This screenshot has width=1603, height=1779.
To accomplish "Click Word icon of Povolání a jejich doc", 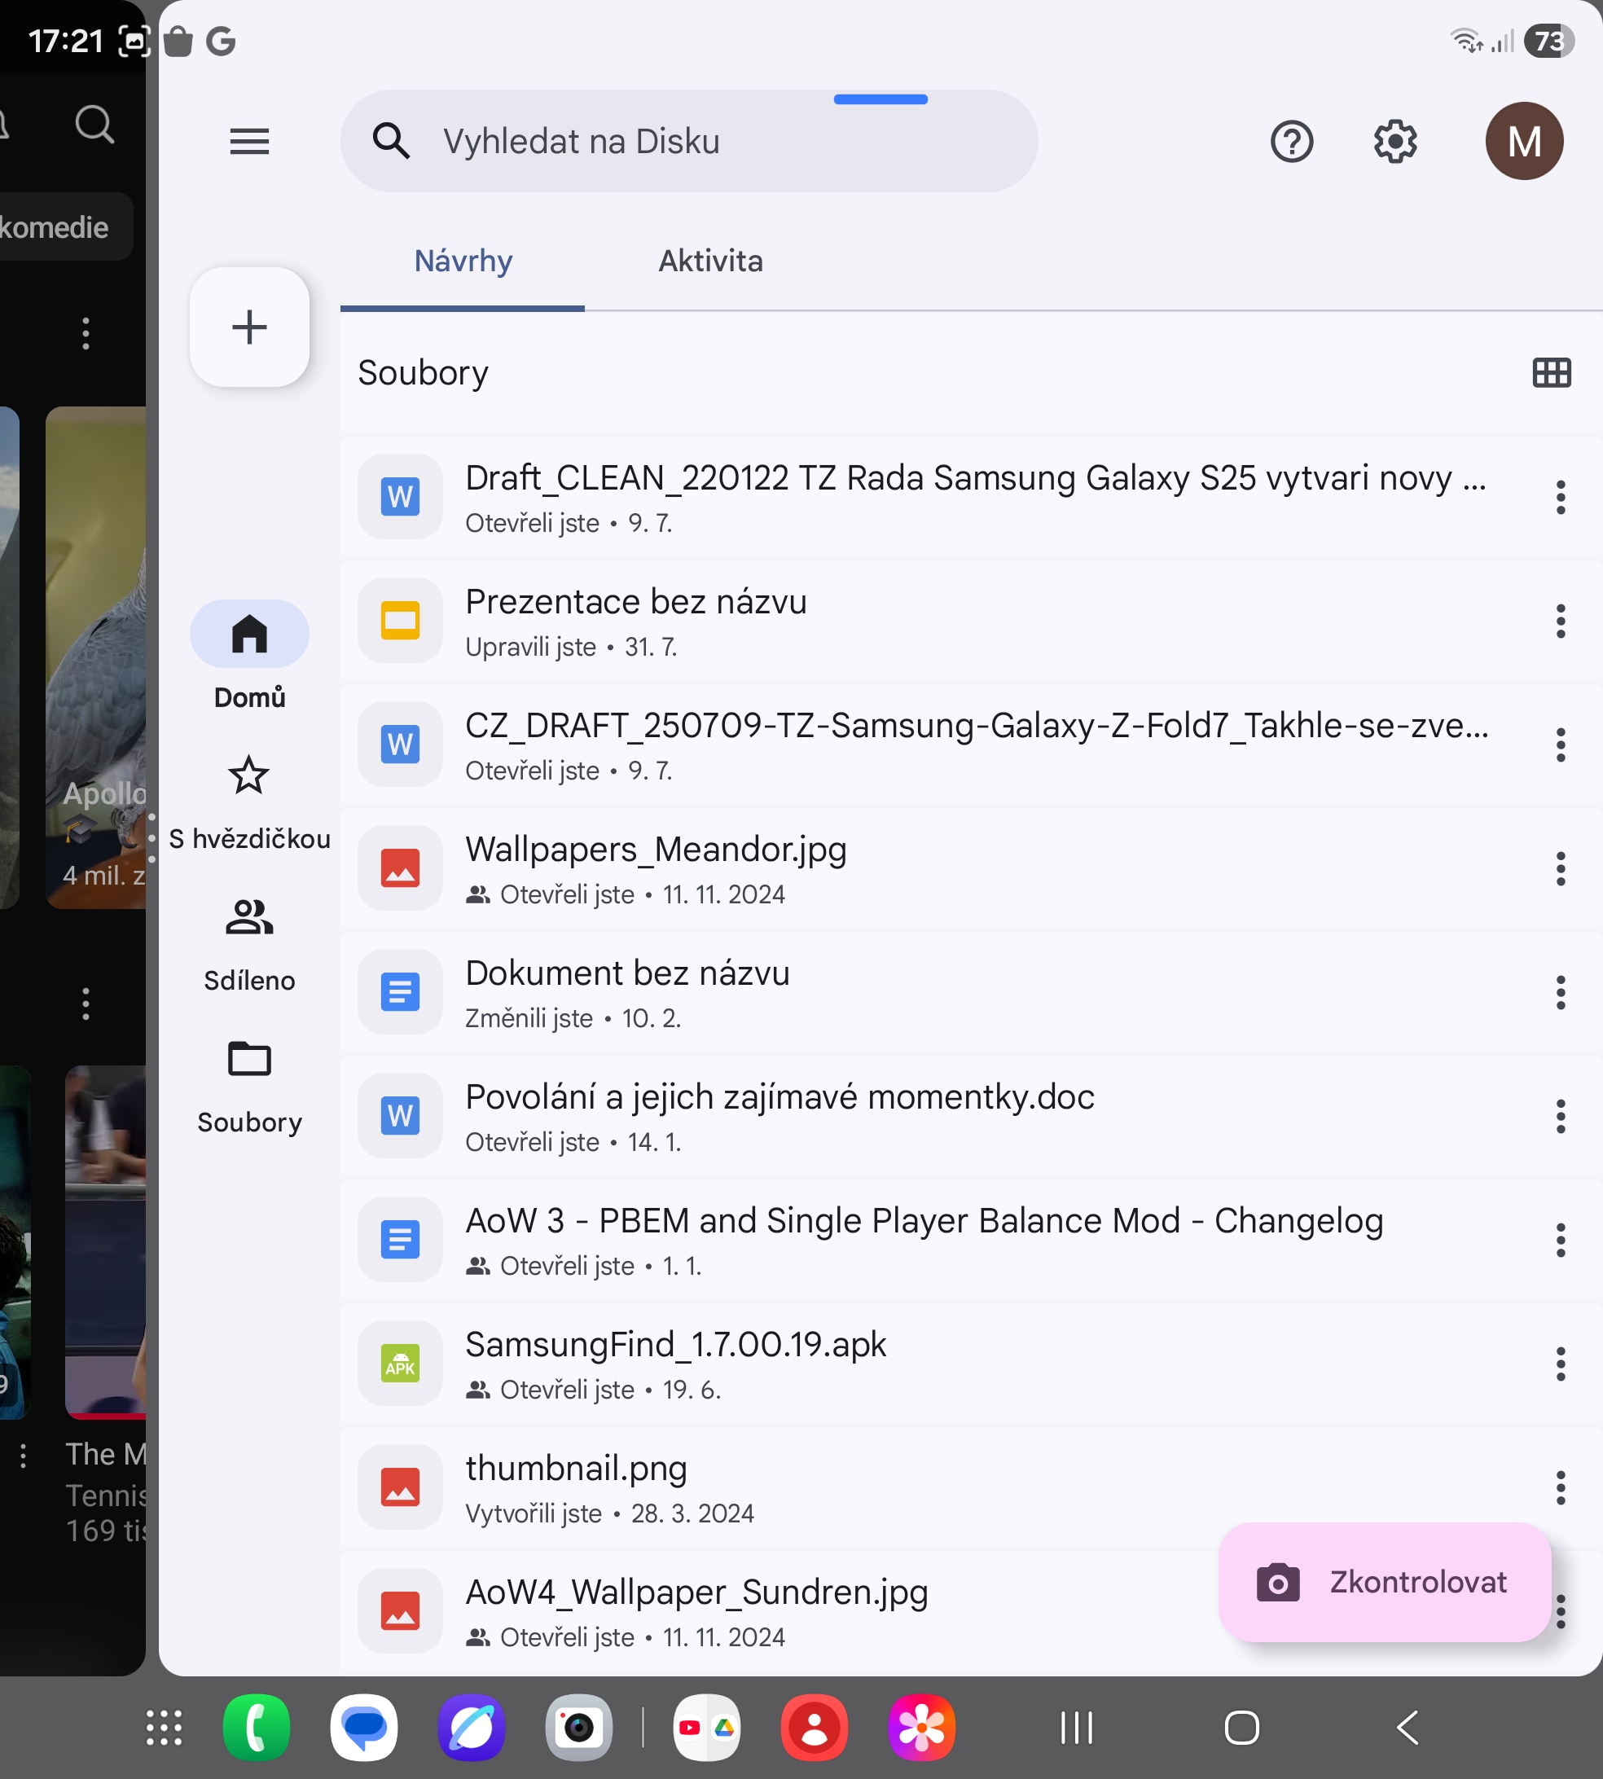I will click(400, 1115).
